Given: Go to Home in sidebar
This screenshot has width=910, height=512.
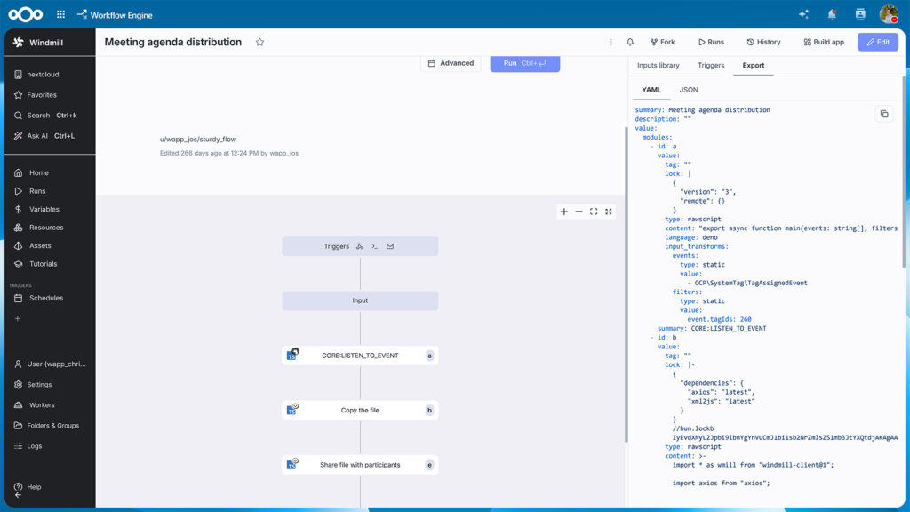Looking at the screenshot, I should tap(50, 173).
